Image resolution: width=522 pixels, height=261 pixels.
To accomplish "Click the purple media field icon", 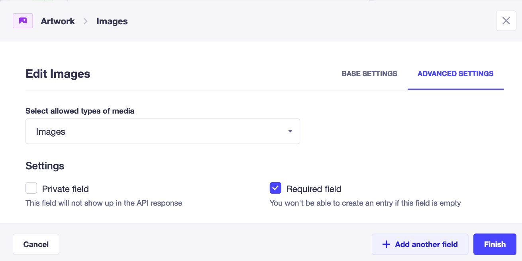I will 23,21.
